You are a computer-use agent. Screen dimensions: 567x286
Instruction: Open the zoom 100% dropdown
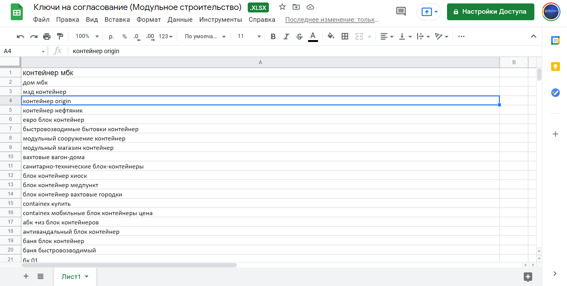pyautogui.click(x=87, y=36)
